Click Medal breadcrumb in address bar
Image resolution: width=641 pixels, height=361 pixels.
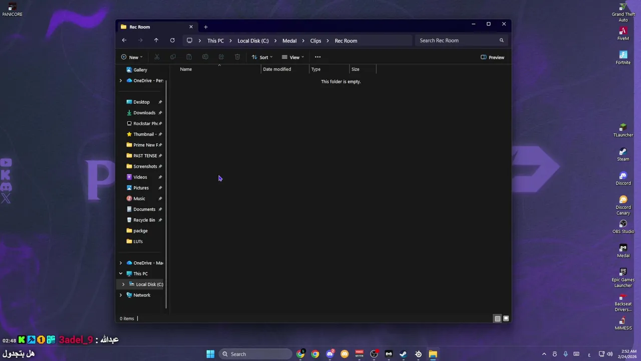[289, 41]
